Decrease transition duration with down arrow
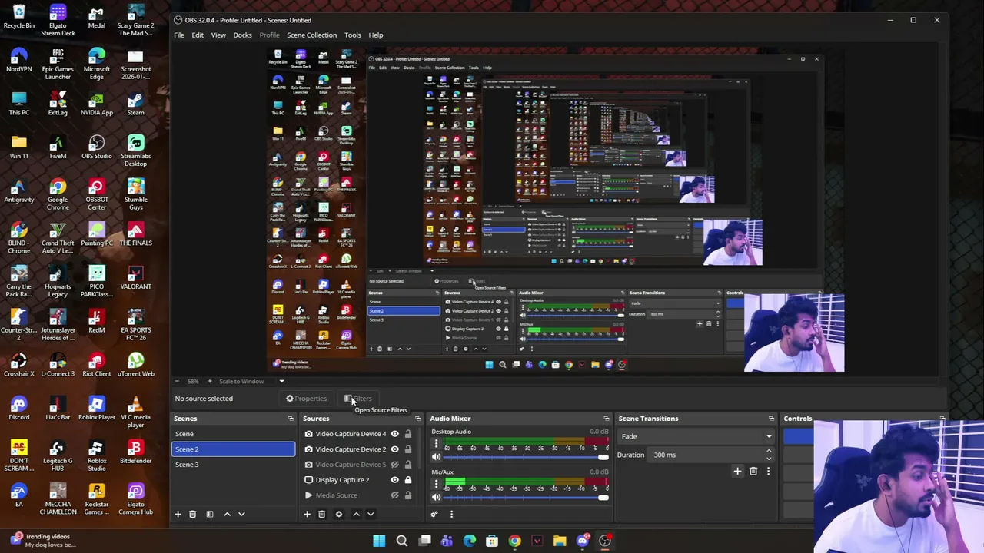 pos(768,458)
